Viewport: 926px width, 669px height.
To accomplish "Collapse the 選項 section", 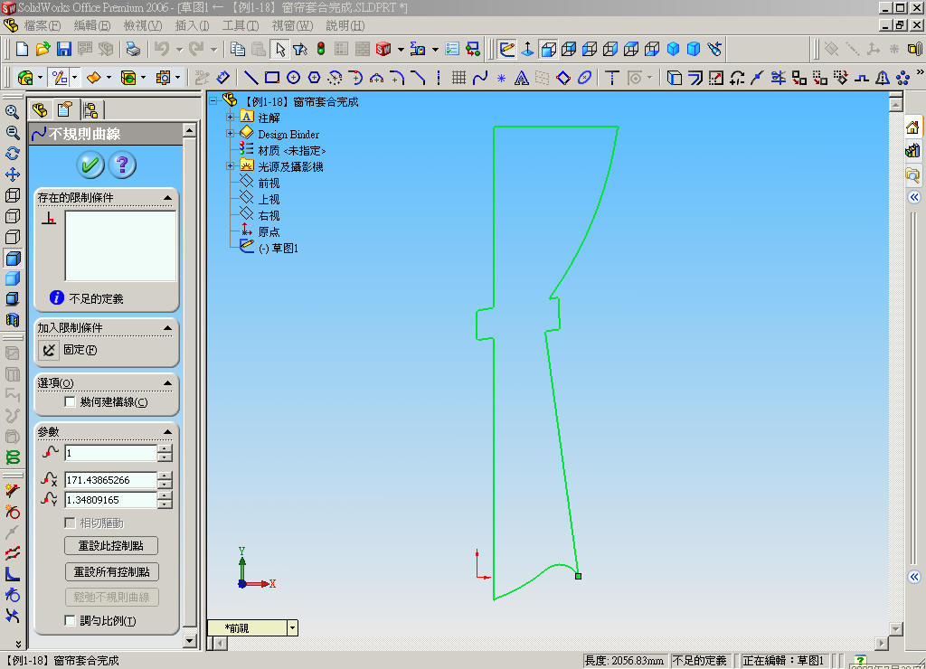I will (x=167, y=383).
